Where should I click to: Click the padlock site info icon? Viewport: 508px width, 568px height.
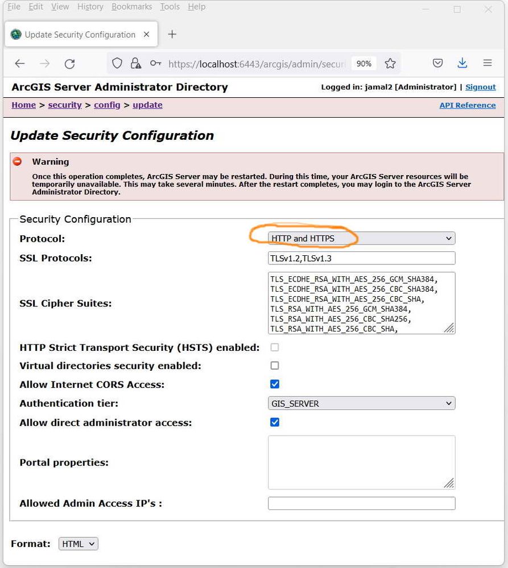(x=135, y=64)
